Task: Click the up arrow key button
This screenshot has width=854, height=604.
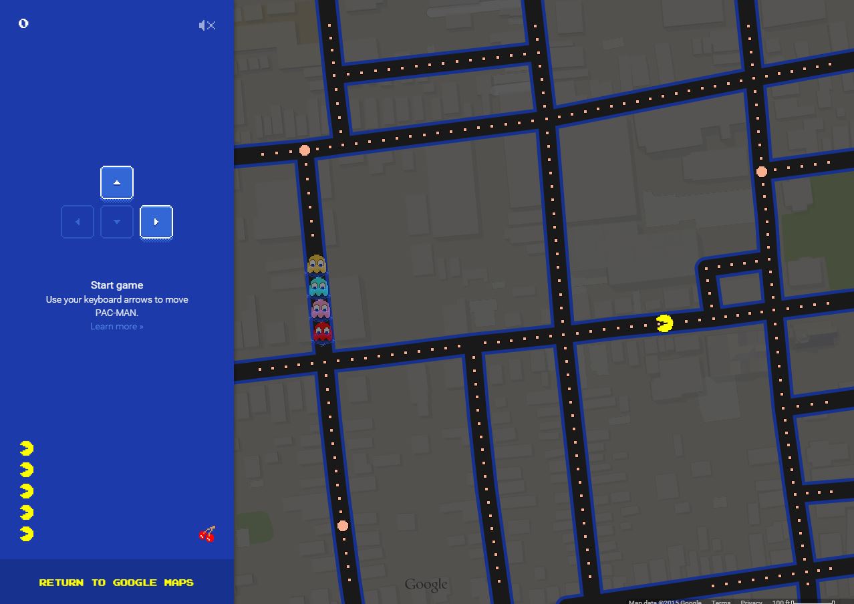Action: (117, 182)
